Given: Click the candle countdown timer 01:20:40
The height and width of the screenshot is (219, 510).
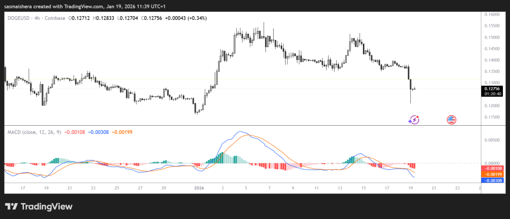Looking at the screenshot, I should [x=492, y=94].
